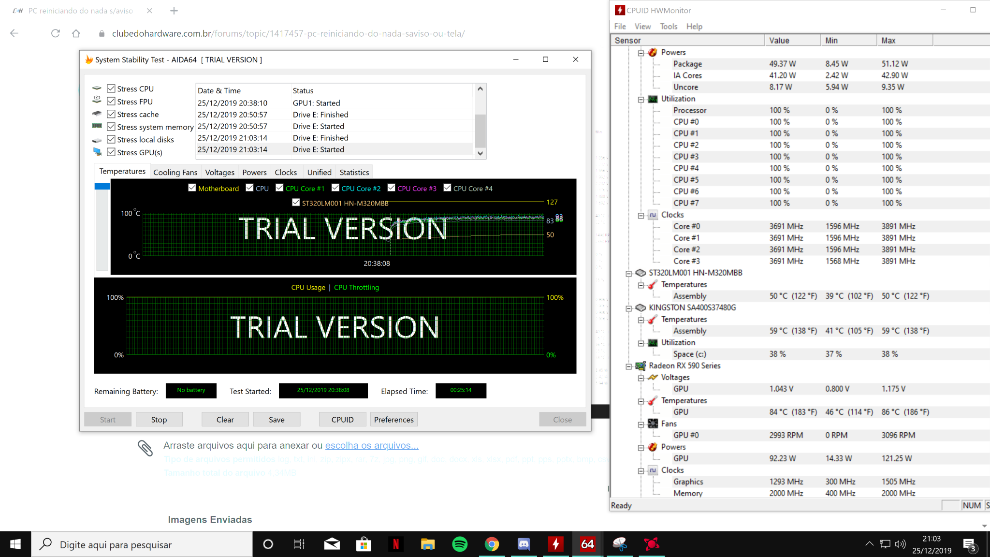
Task: Click Task View taskbar icon
Action: (x=299, y=544)
